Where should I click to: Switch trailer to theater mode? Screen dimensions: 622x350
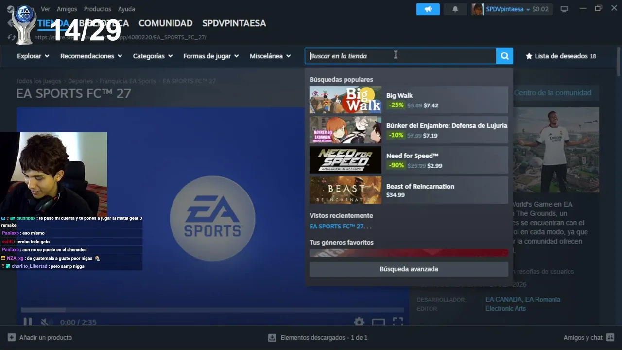[378, 322]
